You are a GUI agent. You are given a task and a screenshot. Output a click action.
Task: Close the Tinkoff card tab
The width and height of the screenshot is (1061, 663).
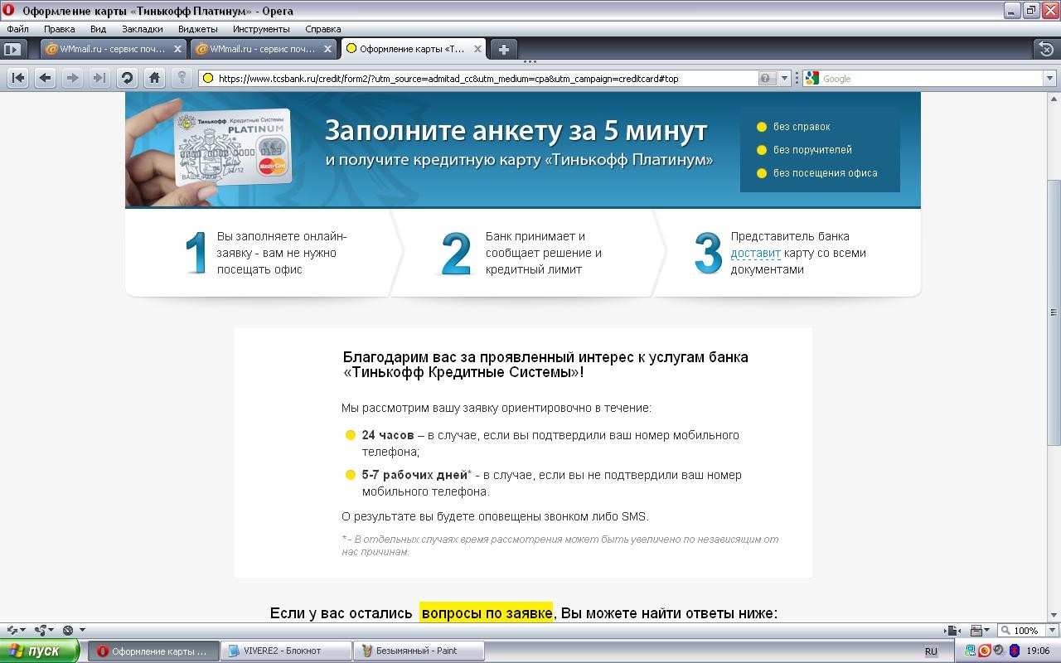(477, 49)
